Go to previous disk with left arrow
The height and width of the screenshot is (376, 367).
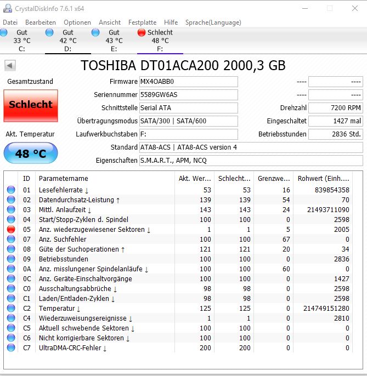click(10, 65)
